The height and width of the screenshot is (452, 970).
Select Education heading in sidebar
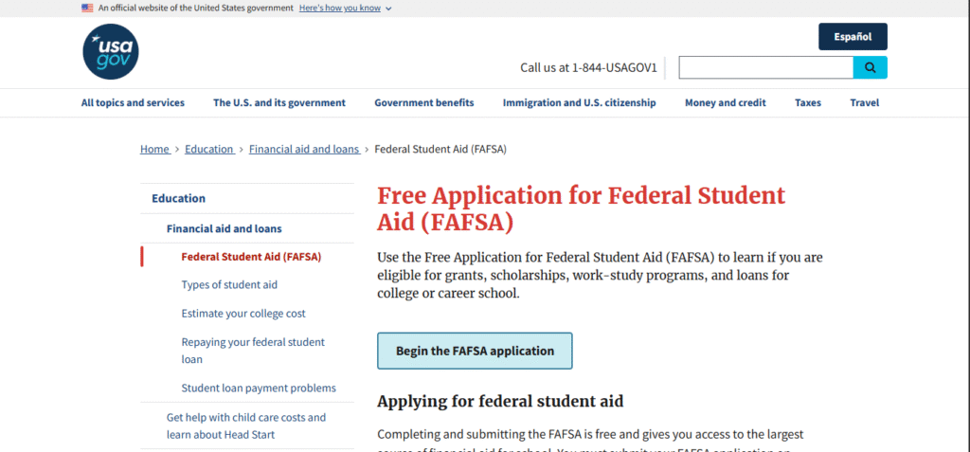click(x=179, y=199)
